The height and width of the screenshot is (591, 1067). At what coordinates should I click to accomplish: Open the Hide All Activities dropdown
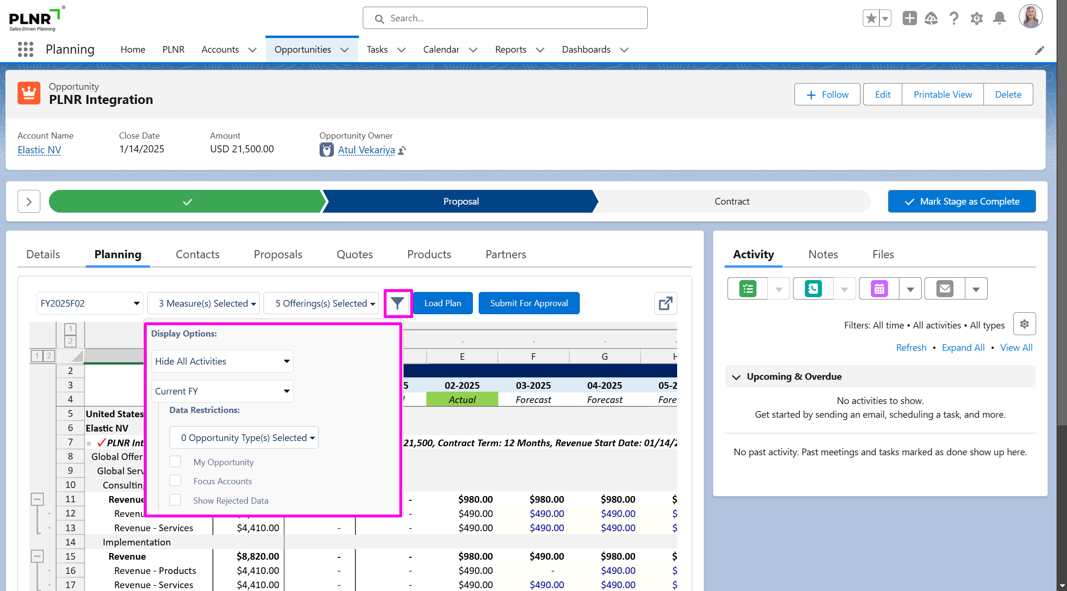click(x=222, y=361)
